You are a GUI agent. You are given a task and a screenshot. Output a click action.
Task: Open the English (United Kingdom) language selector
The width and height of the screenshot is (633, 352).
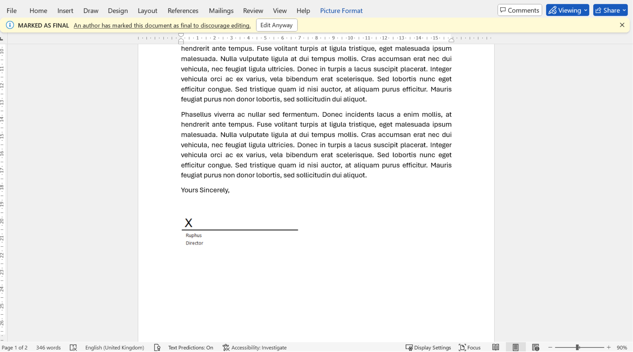click(114, 348)
